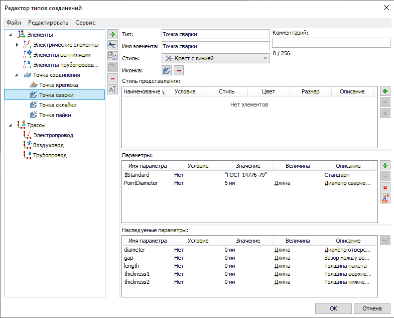Click the green plus icon beside the tree
The height and width of the screenshot is (318, 394).
[112, 34]
